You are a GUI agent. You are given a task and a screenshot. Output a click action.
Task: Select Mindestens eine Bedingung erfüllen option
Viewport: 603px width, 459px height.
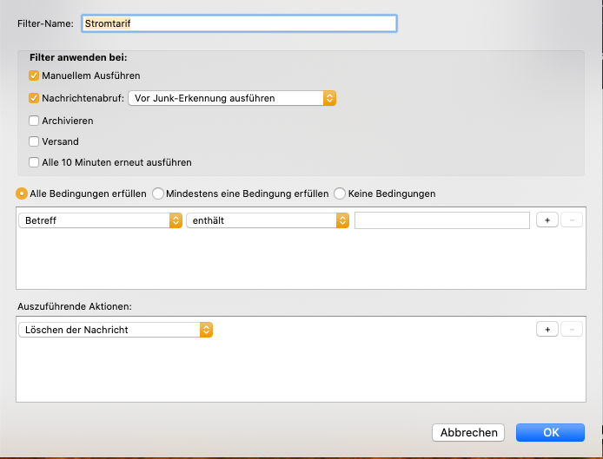click(158, 193)
